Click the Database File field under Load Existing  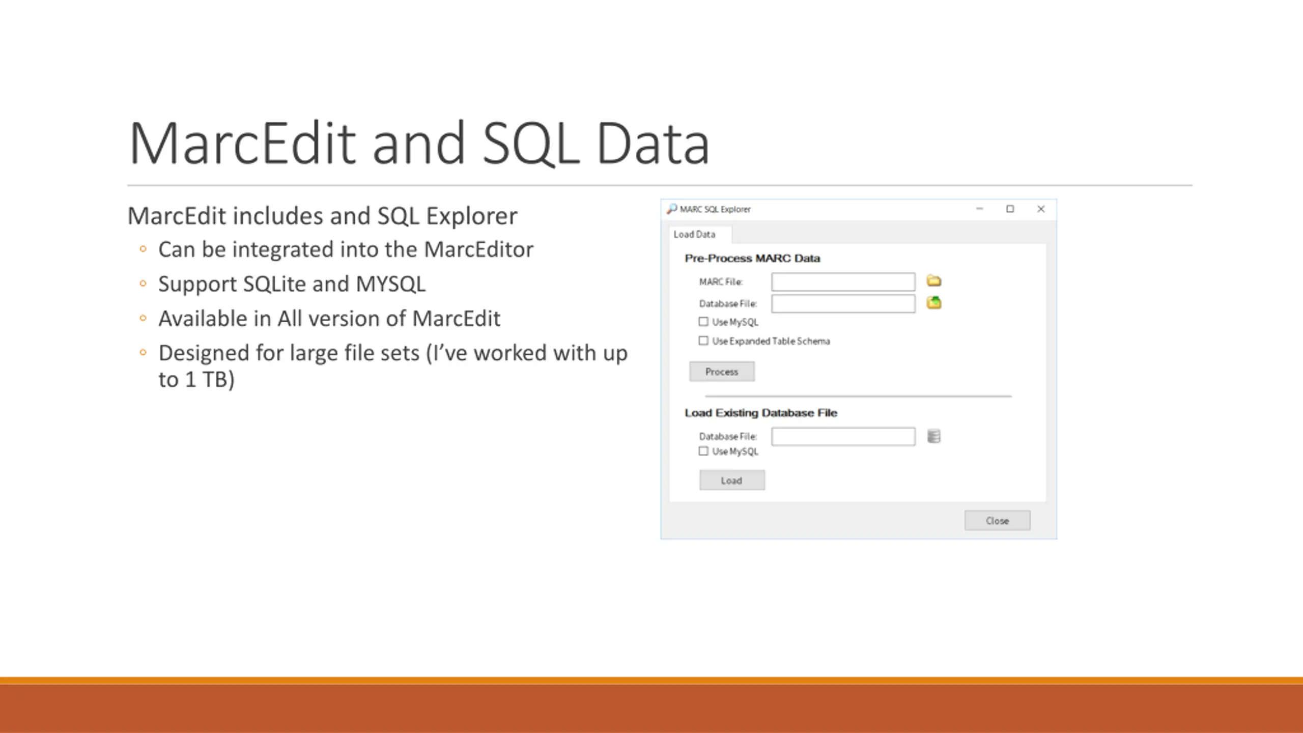843,436
